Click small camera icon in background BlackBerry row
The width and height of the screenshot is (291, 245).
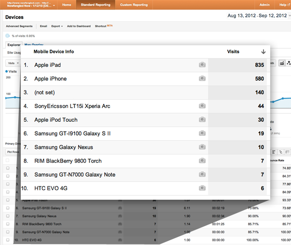[120, 224]
